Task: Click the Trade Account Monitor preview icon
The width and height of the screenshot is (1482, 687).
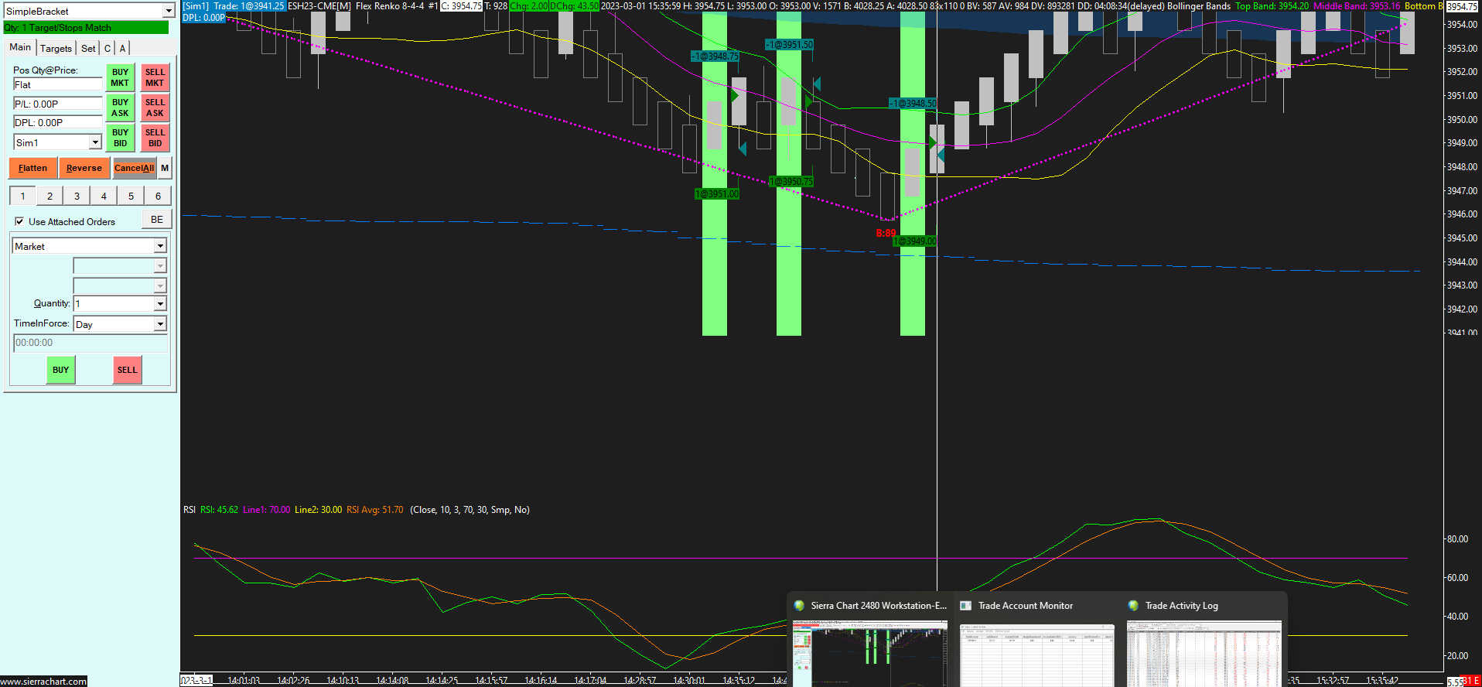Action: [x=965, y=606]
